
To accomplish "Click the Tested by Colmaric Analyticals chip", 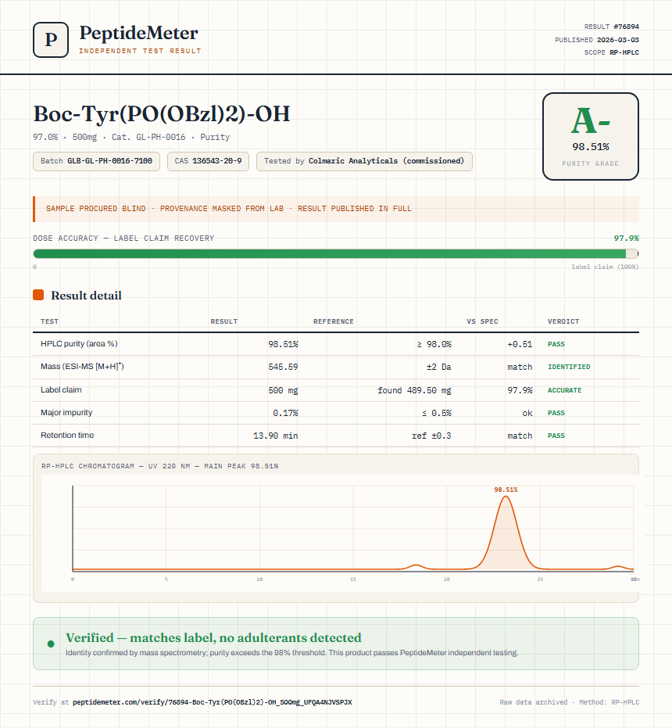I will [364, 161].
